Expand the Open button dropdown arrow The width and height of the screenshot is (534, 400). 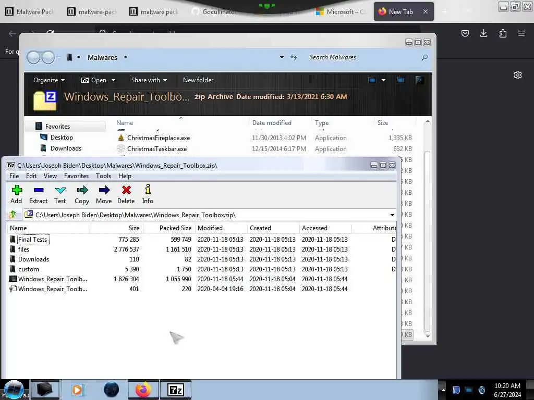coord(113,80)
